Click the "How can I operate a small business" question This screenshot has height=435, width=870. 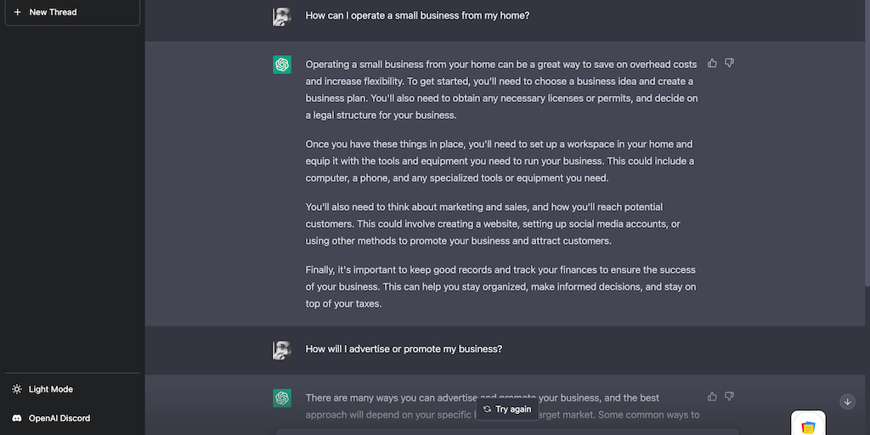coord(417,15)
